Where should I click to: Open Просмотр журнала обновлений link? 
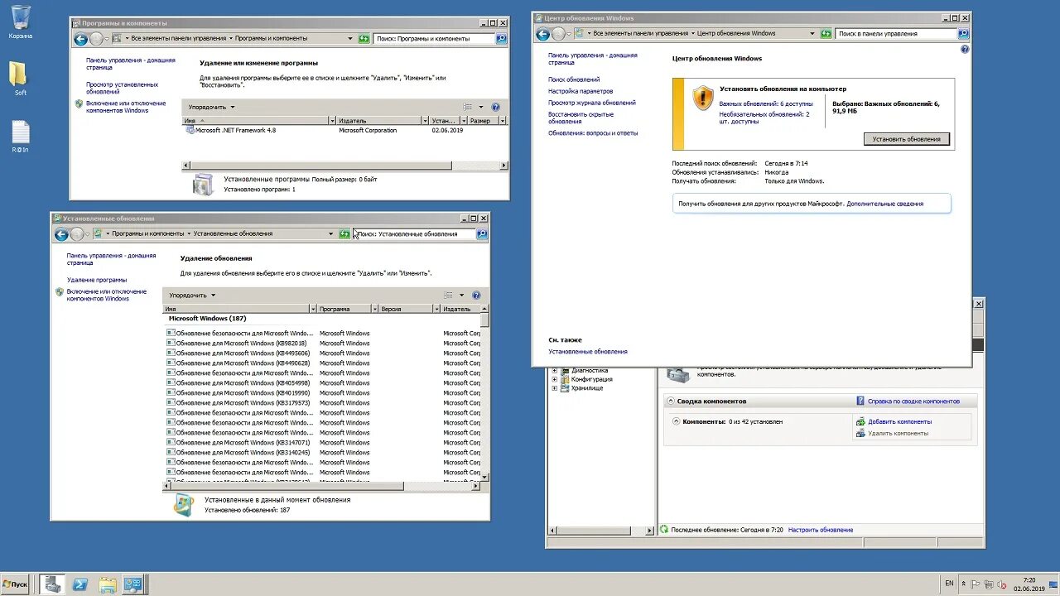tap(592, 103)
